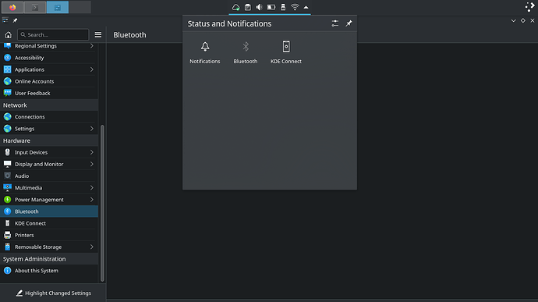538x302 pixels.
Task: Open Multimedia settings
Action: 49,188
